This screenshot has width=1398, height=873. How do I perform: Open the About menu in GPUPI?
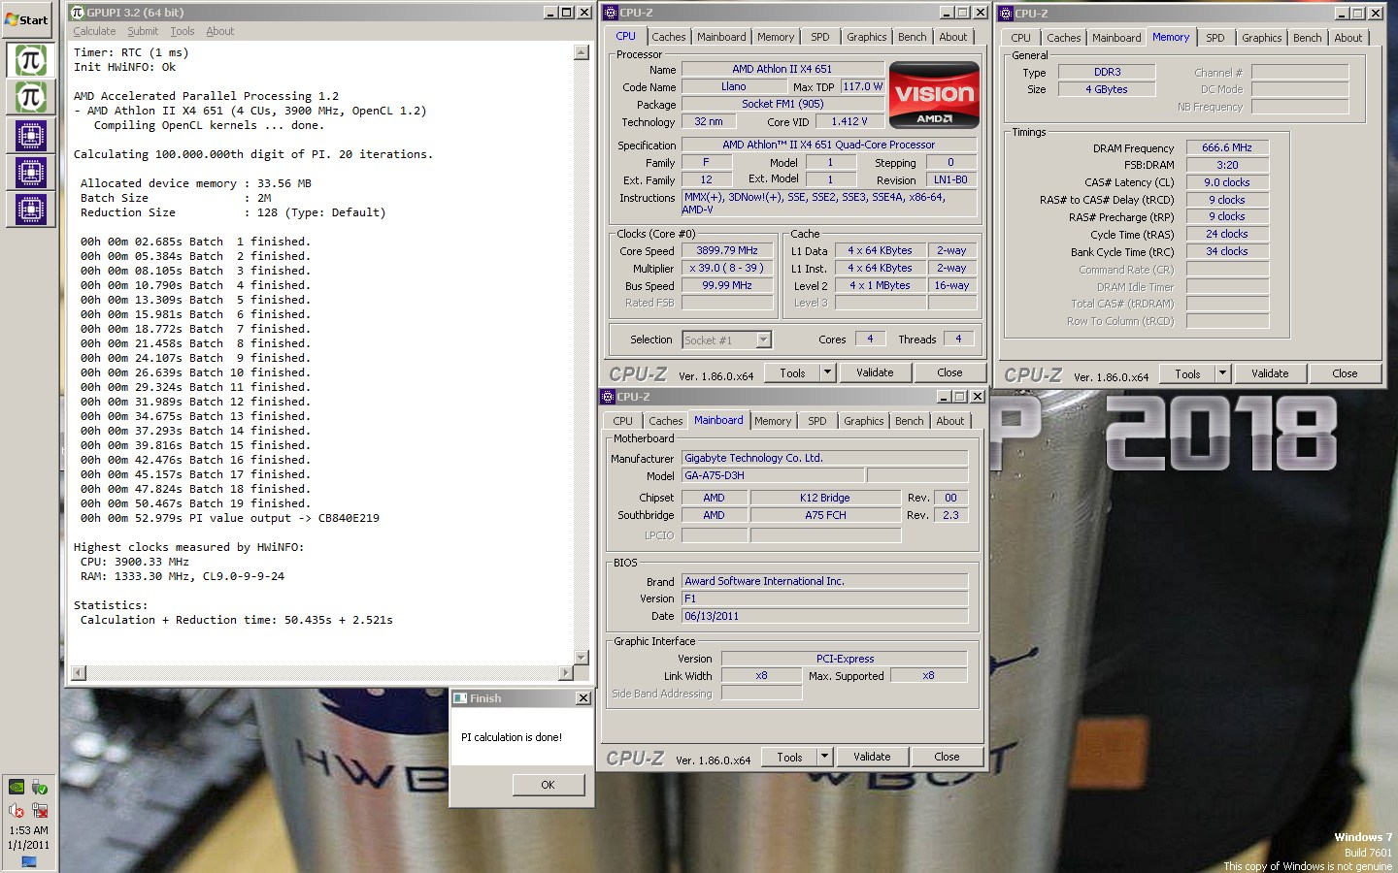pos(220,31)
